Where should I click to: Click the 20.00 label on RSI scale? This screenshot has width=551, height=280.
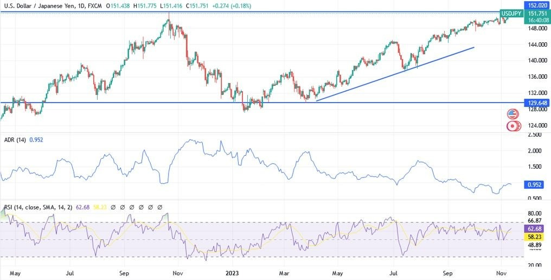tap(534, 265)
